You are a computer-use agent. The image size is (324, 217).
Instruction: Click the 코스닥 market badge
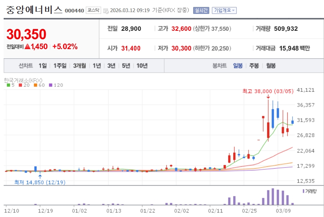pyautogui.click(x=93, y=10)
